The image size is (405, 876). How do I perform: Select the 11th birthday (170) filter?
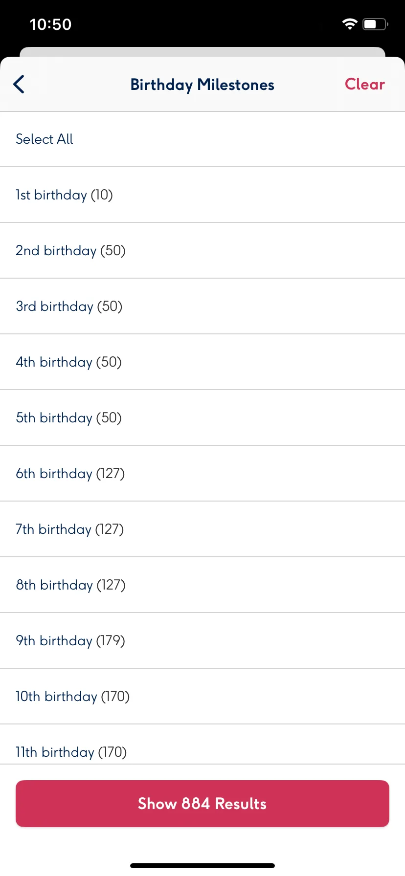click(x=202, y=745)
